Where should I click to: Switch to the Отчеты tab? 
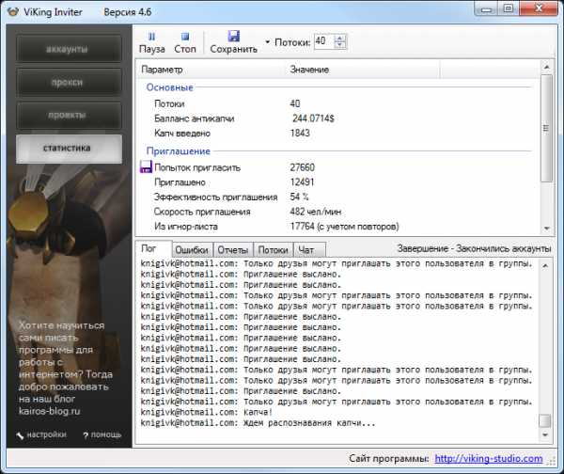233,250
